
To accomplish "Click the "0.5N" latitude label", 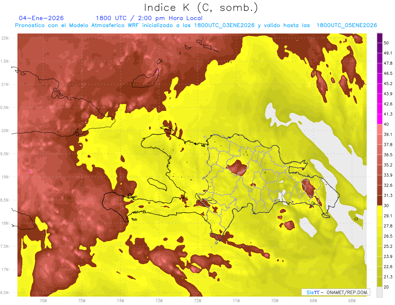I will click(x=5, y=108).
